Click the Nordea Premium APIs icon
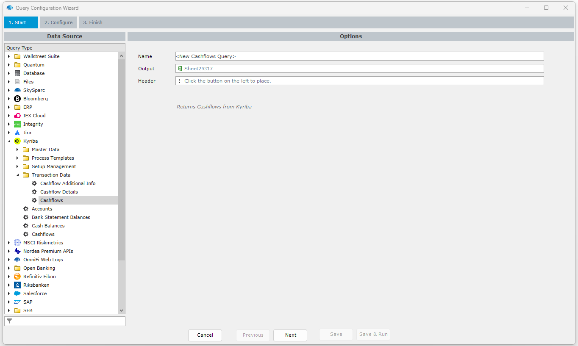Image resolution: width=578 pixels, height=346 pixels. 17,251
